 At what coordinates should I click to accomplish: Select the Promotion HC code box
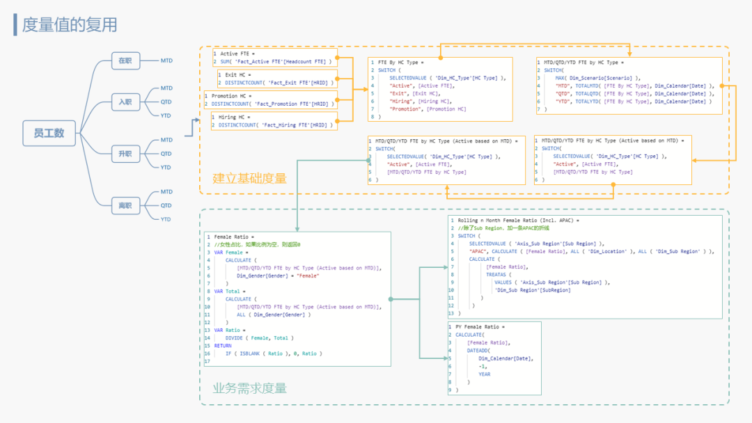pos(269,100)
